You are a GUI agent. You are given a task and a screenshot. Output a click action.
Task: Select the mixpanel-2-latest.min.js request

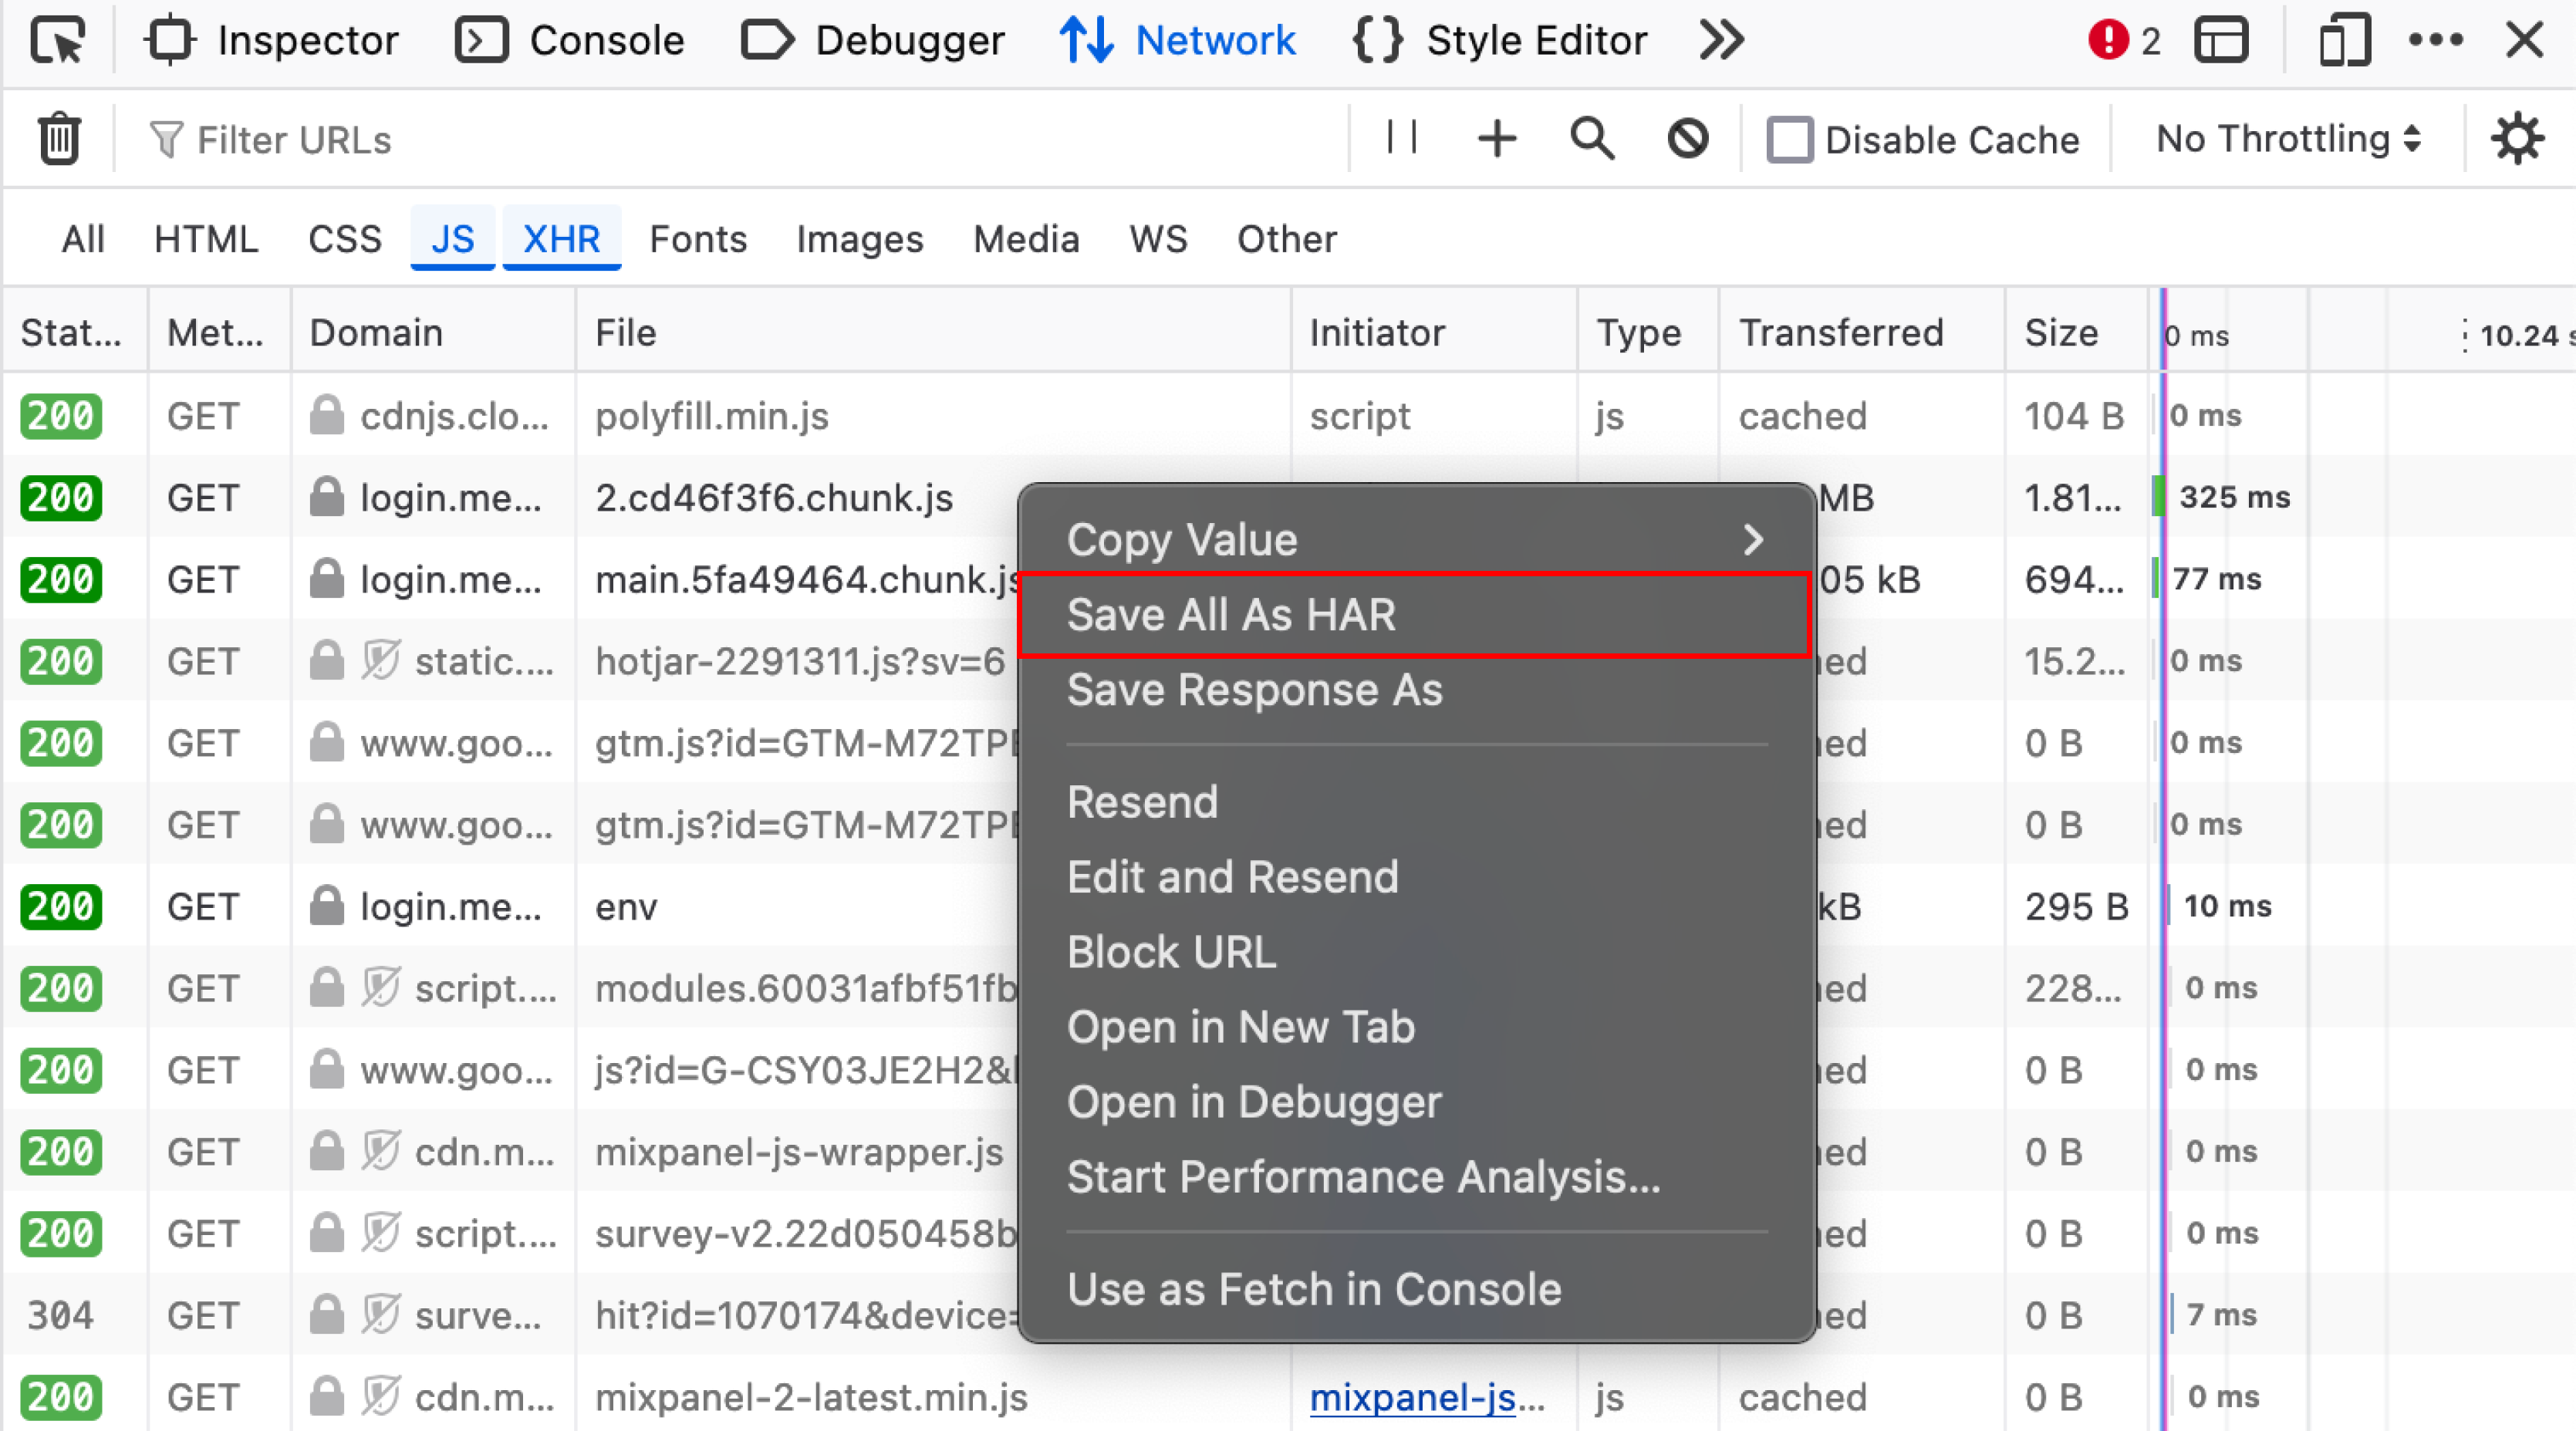pos(811,1398)
